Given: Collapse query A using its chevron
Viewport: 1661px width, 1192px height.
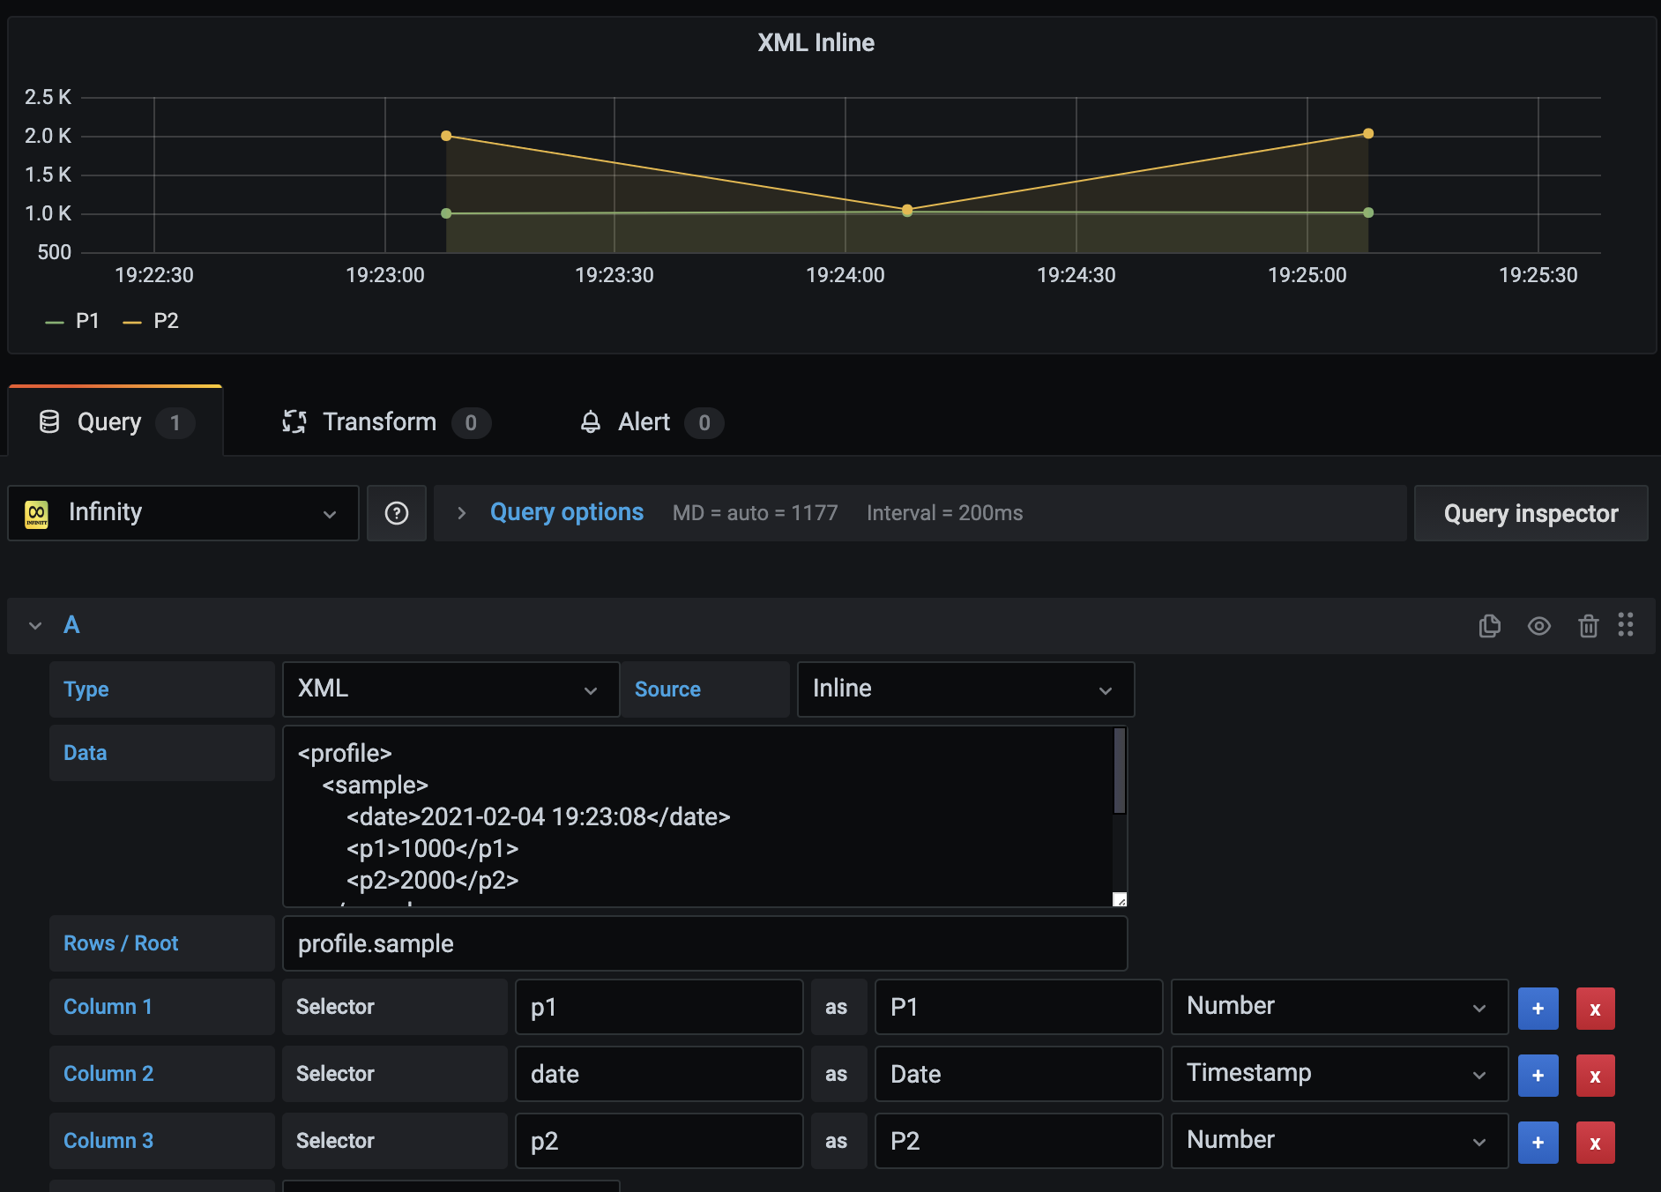Looking at the screenshot, I should [35, 625].
